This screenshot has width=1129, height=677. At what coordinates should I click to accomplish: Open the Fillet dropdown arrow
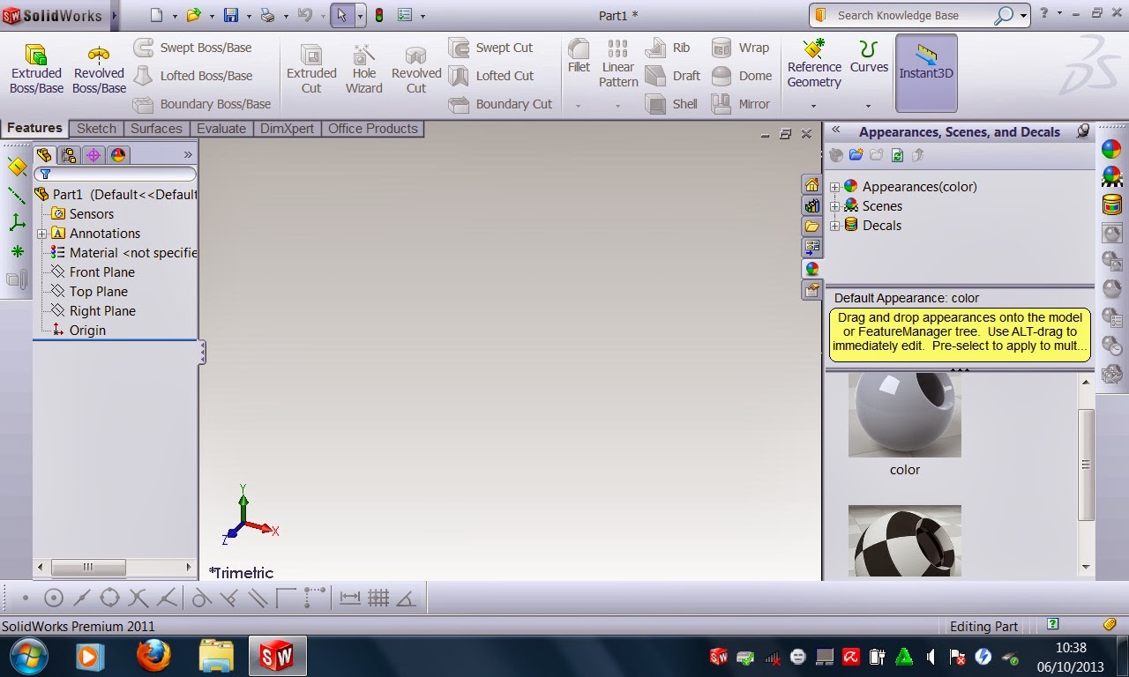(x=579, y=106)
